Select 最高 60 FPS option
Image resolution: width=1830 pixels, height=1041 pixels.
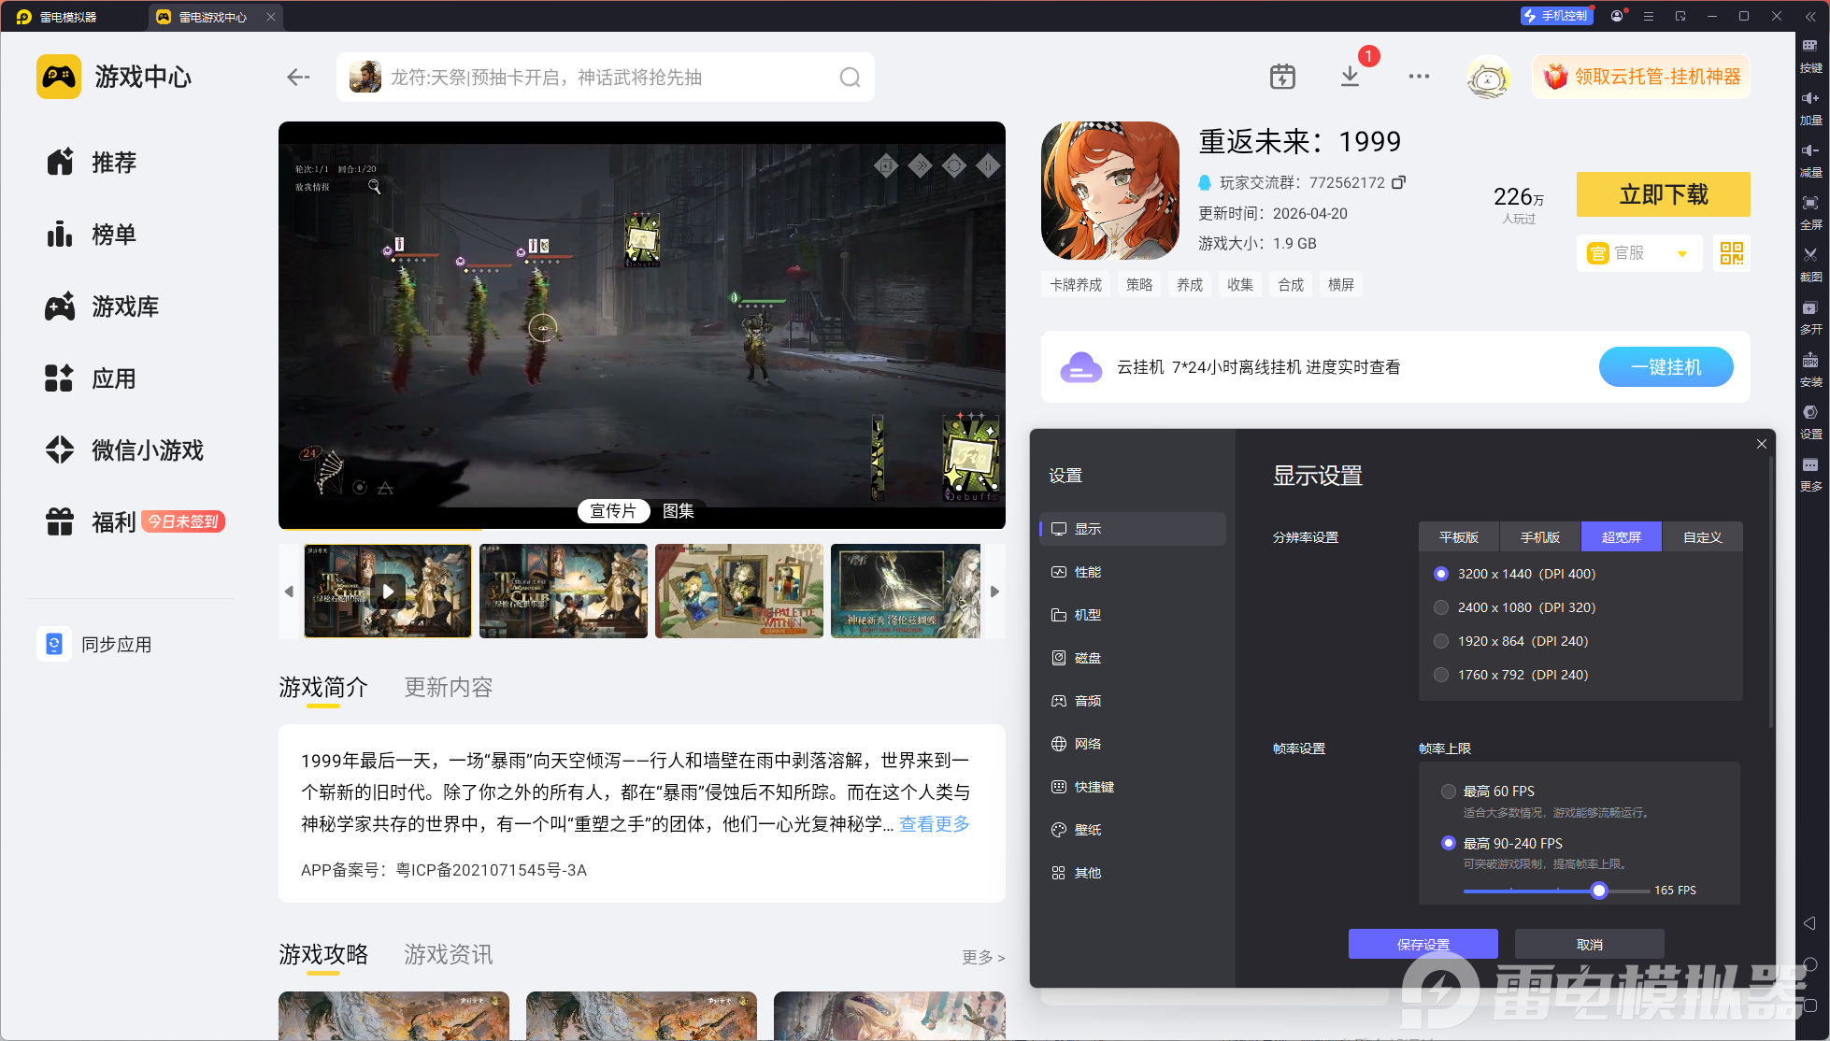click(1449, 791)
